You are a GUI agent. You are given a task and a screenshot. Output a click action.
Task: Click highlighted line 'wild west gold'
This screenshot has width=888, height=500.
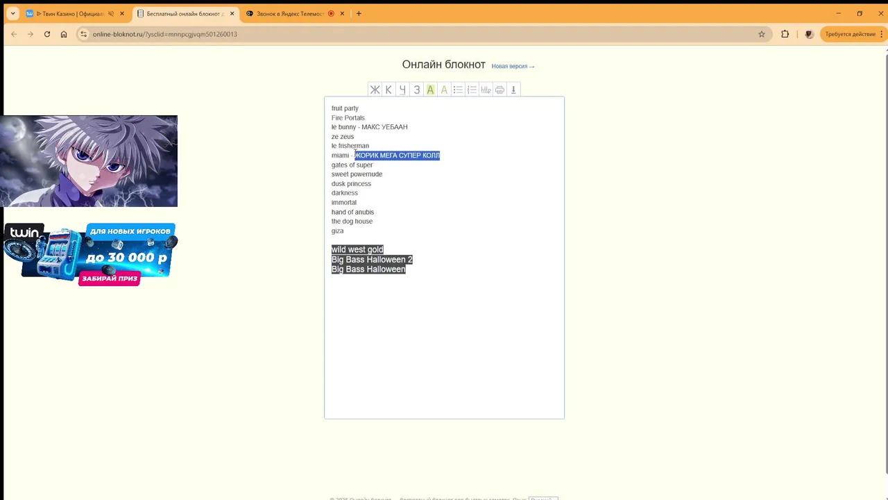(x=357, y=250)
